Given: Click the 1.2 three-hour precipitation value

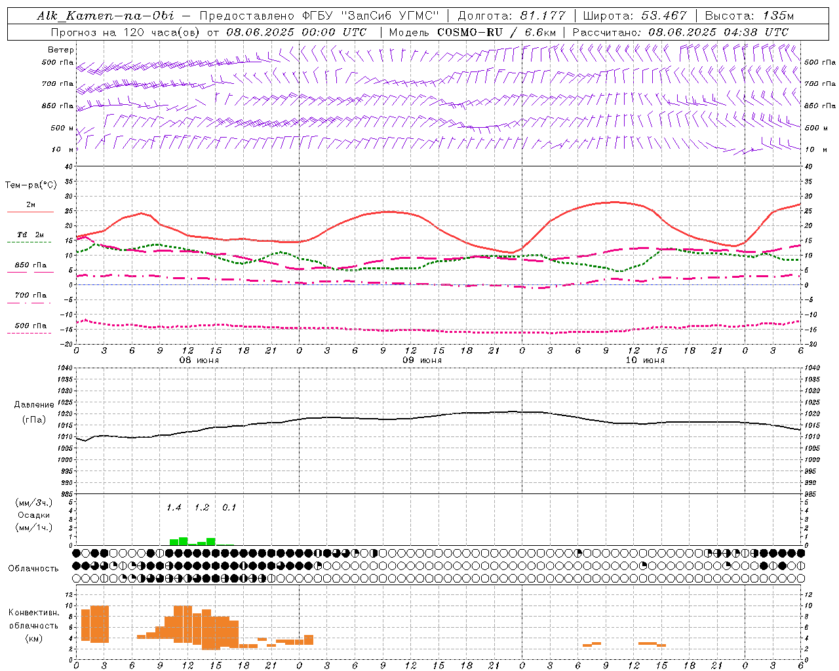Looking at the screenshot, I should click(x=202, y=507).
